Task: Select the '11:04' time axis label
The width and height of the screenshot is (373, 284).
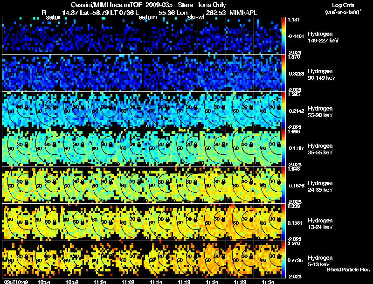Action: tap(100, 282)
